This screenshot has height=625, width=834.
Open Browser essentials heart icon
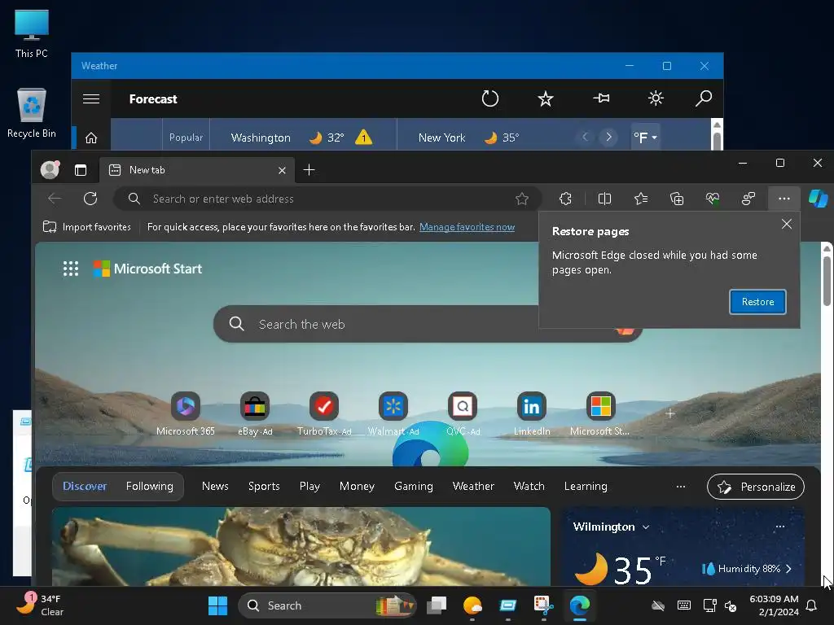click(x=712, y=199)
